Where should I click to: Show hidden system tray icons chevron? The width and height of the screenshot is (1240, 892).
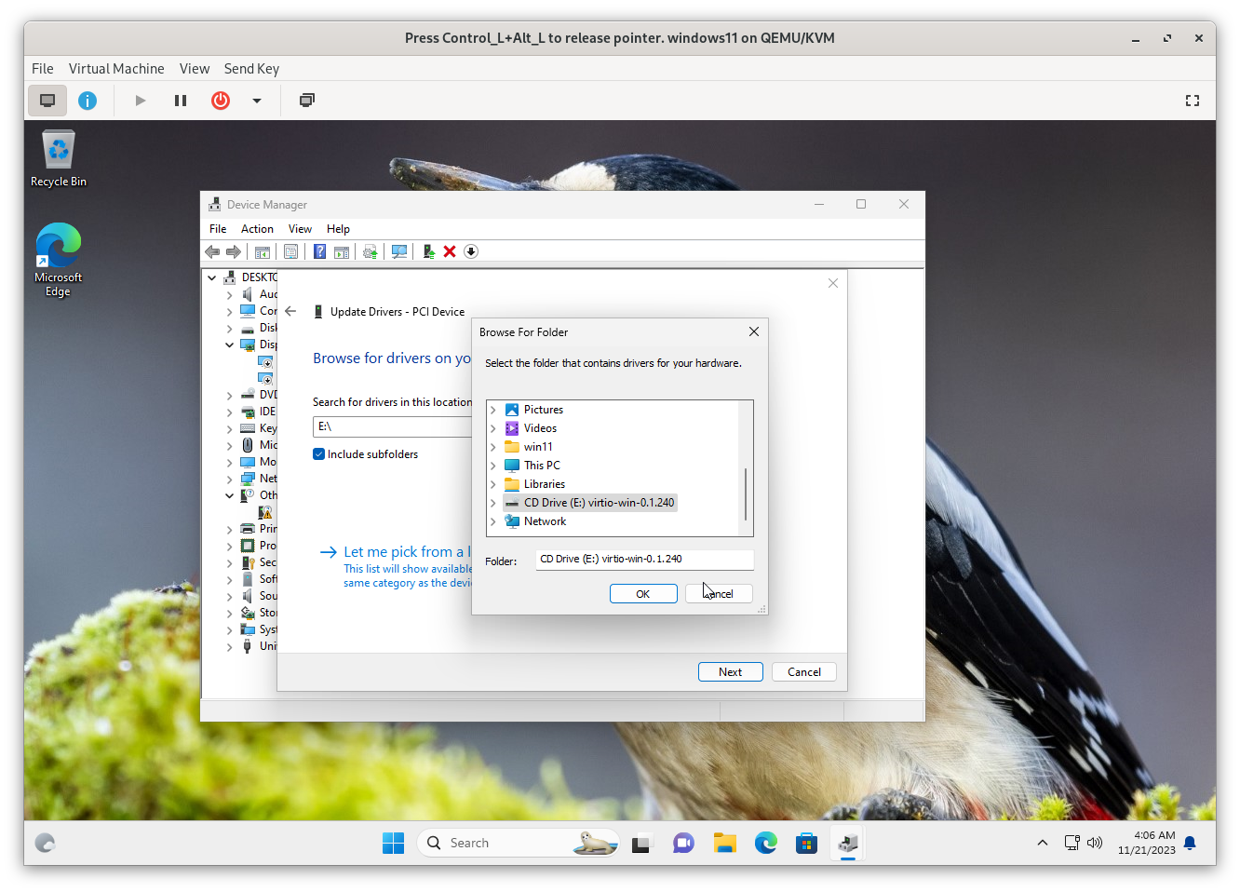click(x=1043, y=843)
